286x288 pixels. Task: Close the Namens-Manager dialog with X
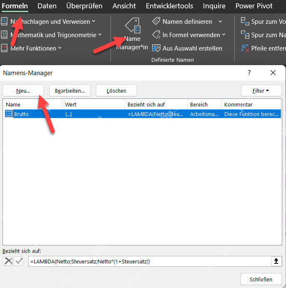[x=273, y=73]
